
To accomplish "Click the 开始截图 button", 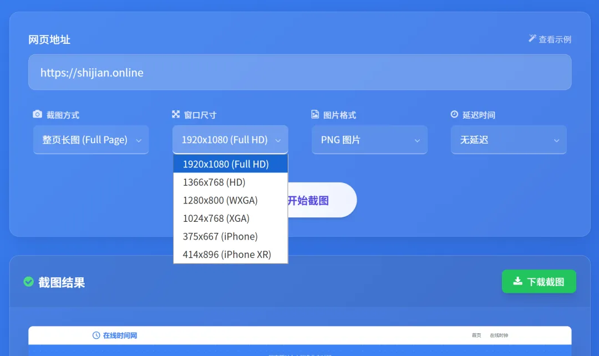I will click(x=321, y=200).
